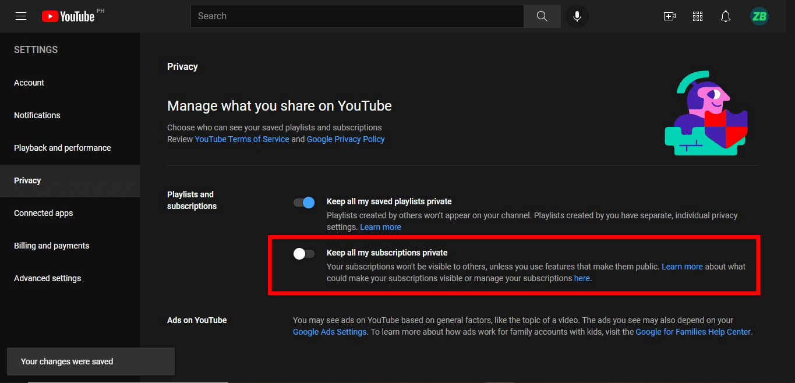Open Notifications settings section
The width and height of the screenshot is (795, 383).
click(x=70, y=115)
